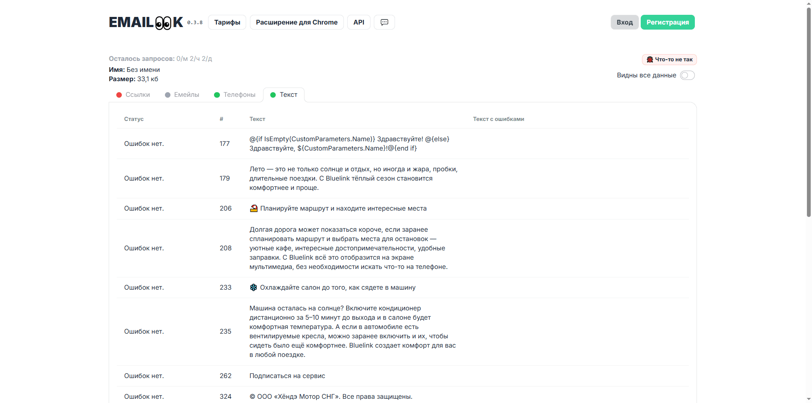The width and height of the screenshot is (812, 403).
Task: Click the text starting 'Лето — это не только'
Action: (354, 178)
